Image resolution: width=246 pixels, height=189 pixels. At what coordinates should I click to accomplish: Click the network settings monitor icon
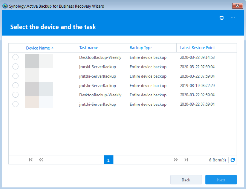coord(221,18)
